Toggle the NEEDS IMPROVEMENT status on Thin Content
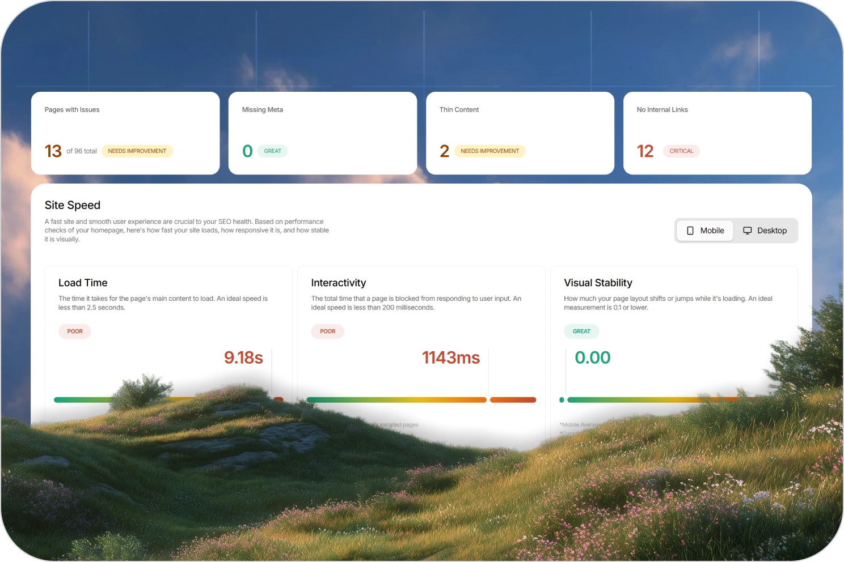Viewport: 844px width, 562px height. pyautogui.click(x=489, y=151)
